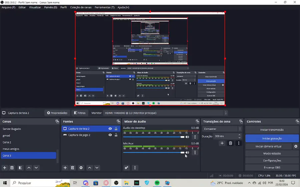The width and height of the screenshot is (300, 187).
Task: Move source down arrow in Fontes
Action: [97, 168]
